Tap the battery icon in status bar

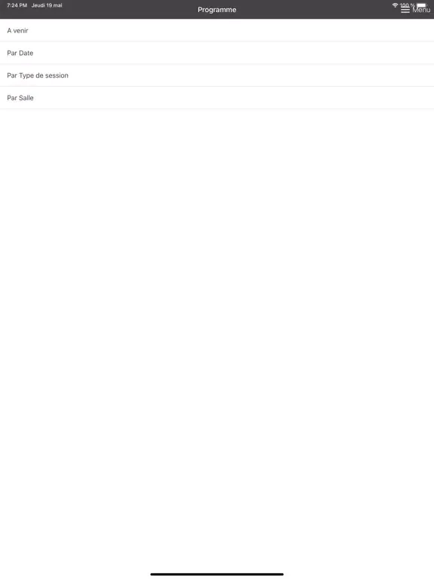421,5
